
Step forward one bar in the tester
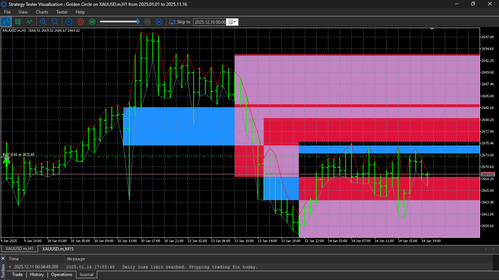tap(159, 22)
